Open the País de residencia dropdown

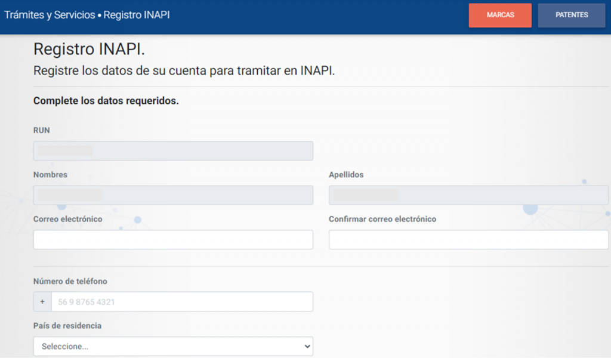(173, 346)
